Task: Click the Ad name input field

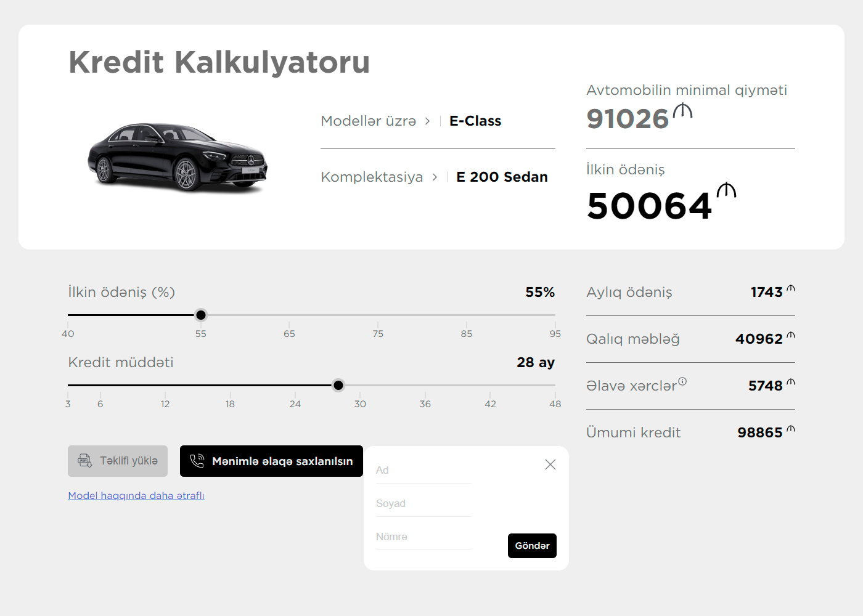Action: point(423,471)
